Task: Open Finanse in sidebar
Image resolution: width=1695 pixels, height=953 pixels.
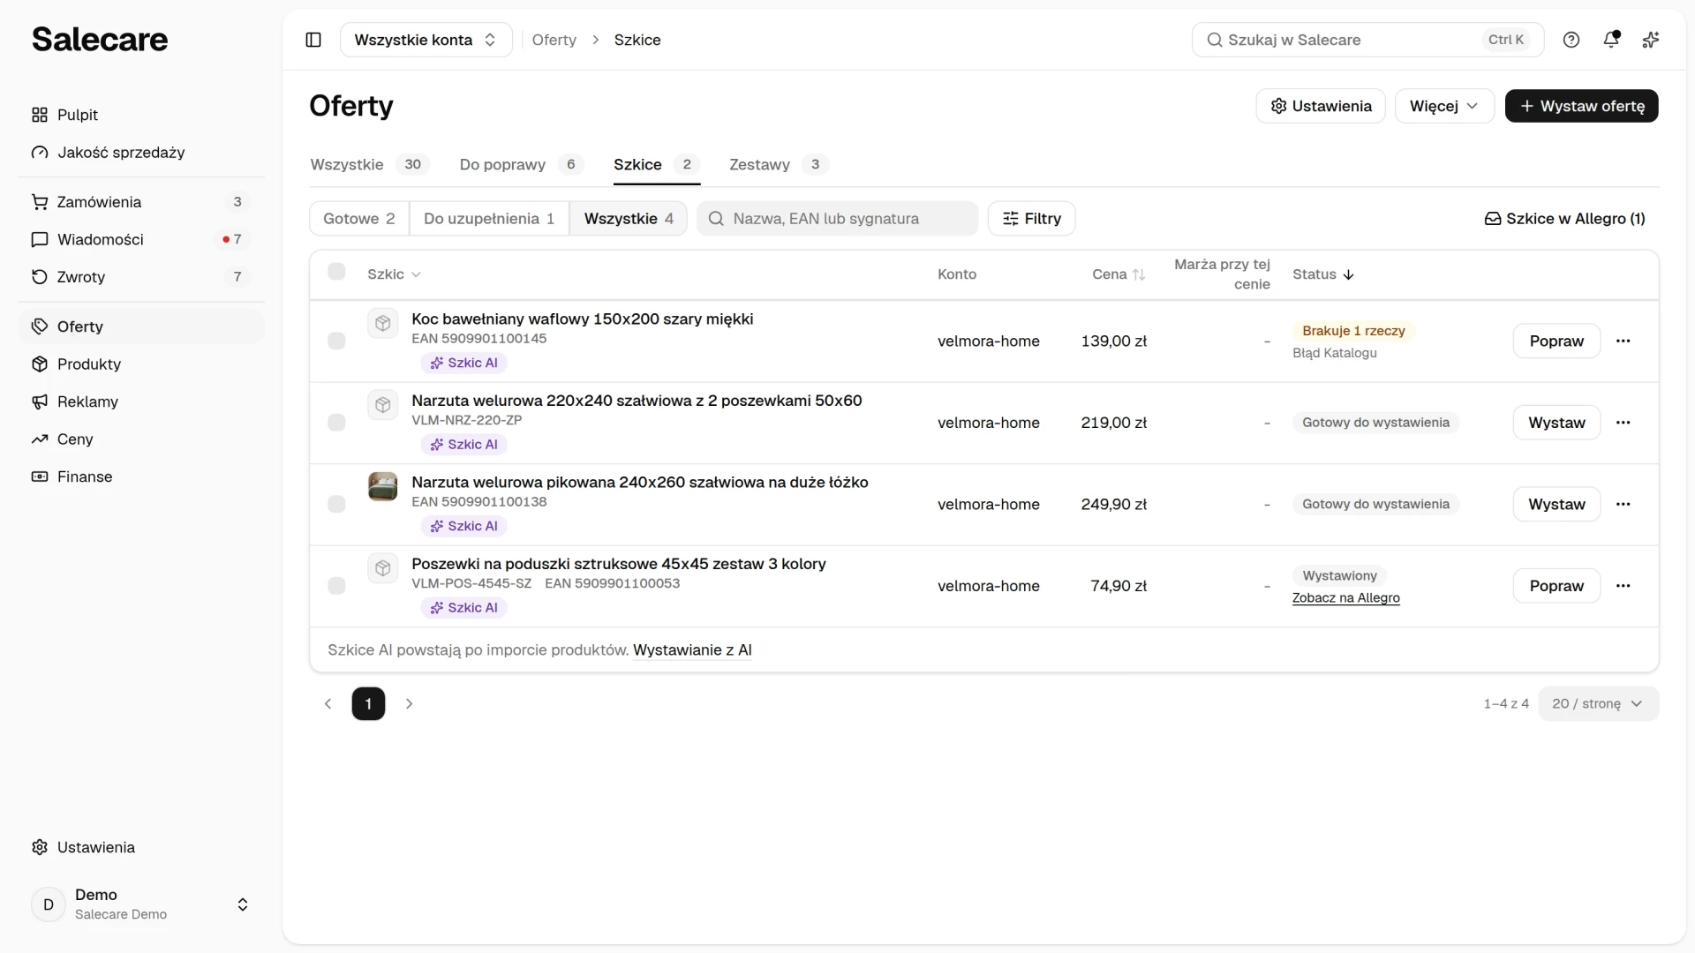Action: click(x=141, y=476)
